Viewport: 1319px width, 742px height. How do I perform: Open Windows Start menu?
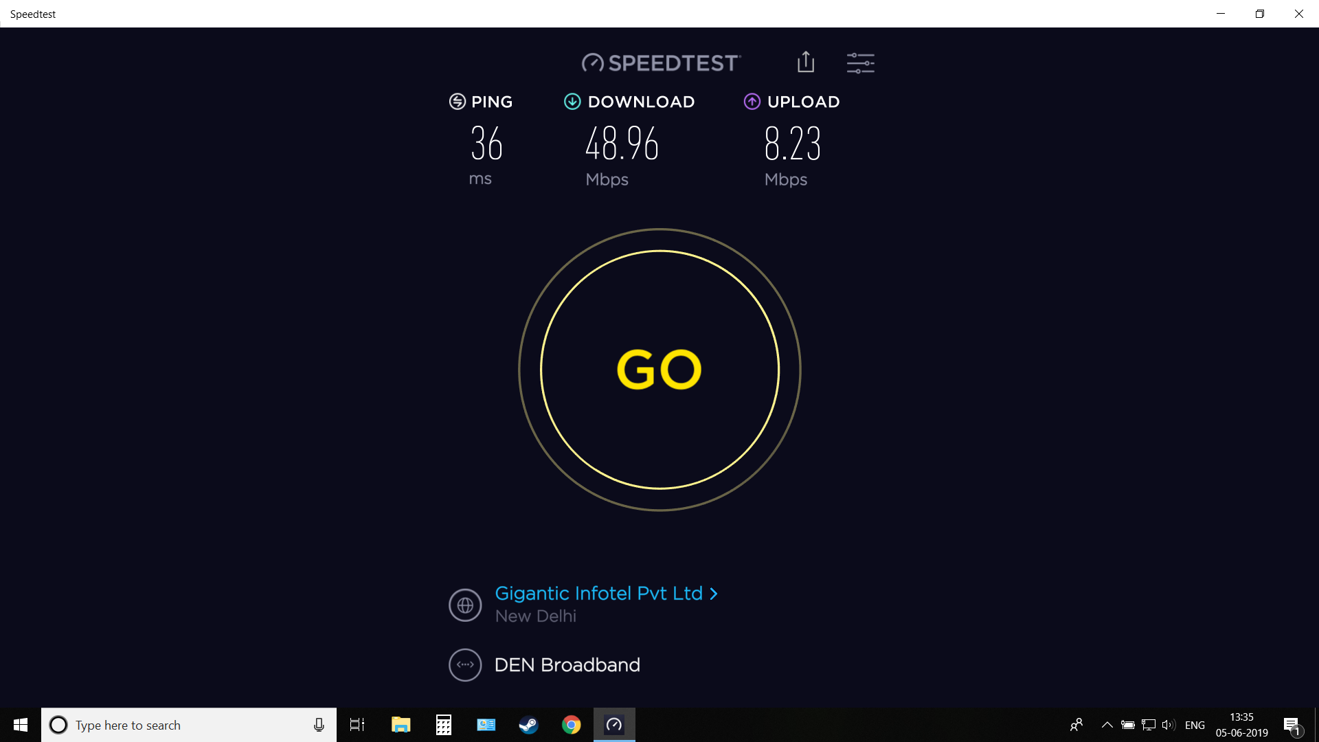coord(20,724)
